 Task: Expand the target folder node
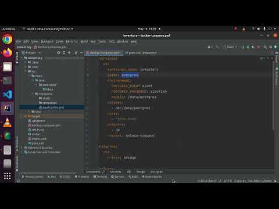(26, 116)
